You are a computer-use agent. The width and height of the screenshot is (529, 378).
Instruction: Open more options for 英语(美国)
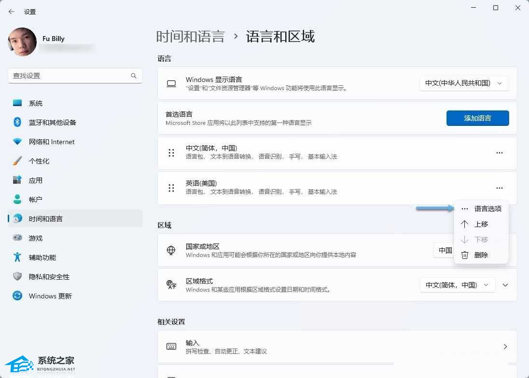(x=499, y=188)
